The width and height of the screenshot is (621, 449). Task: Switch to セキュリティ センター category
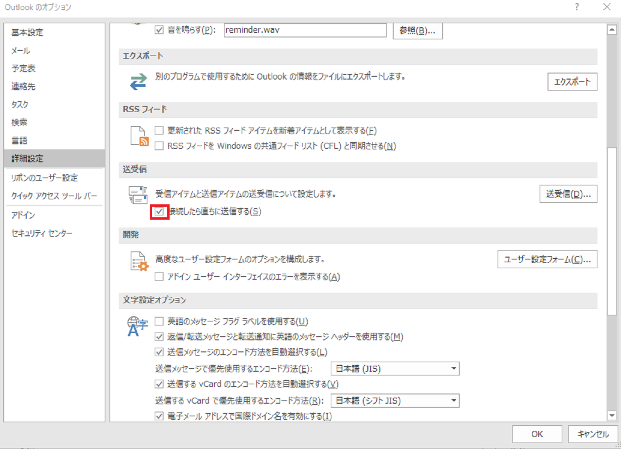click(42, 234)
